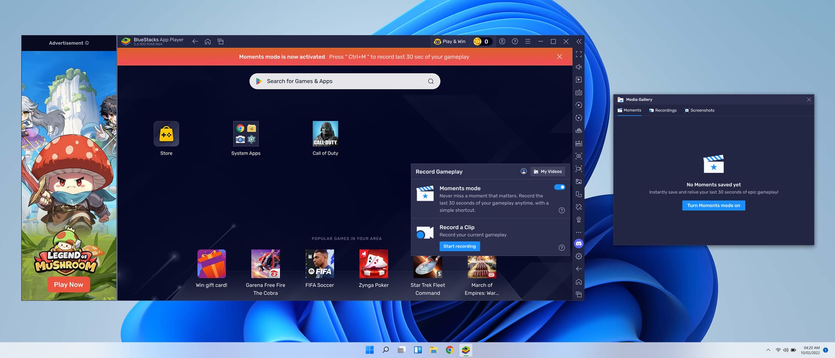Viewport: 835px width, 358px height.
Task: Open the FIFA Soccer game tile
Action: point(320,269)
